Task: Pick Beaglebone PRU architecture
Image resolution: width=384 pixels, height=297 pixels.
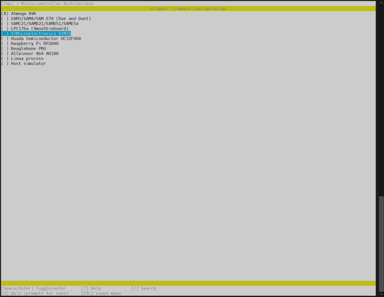Action: [24, 48]
